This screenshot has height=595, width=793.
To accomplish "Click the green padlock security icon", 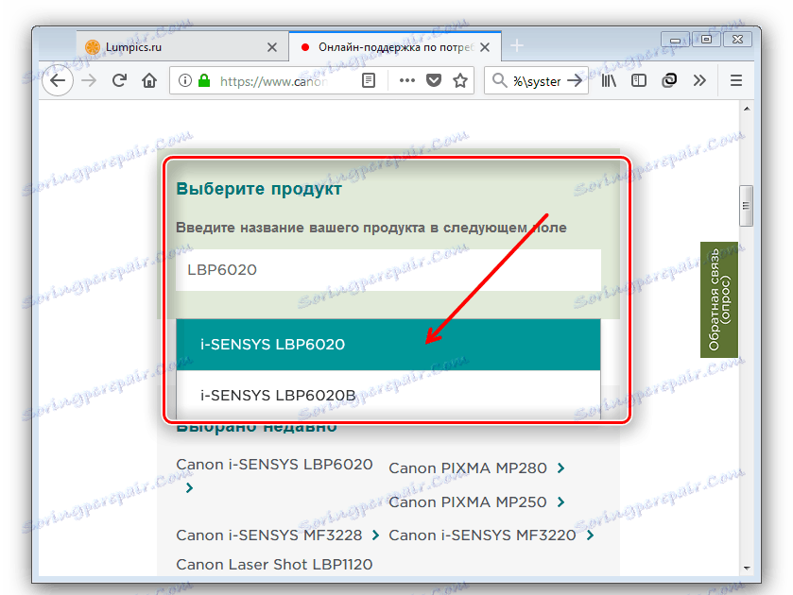I will click(x=204, y=80).
